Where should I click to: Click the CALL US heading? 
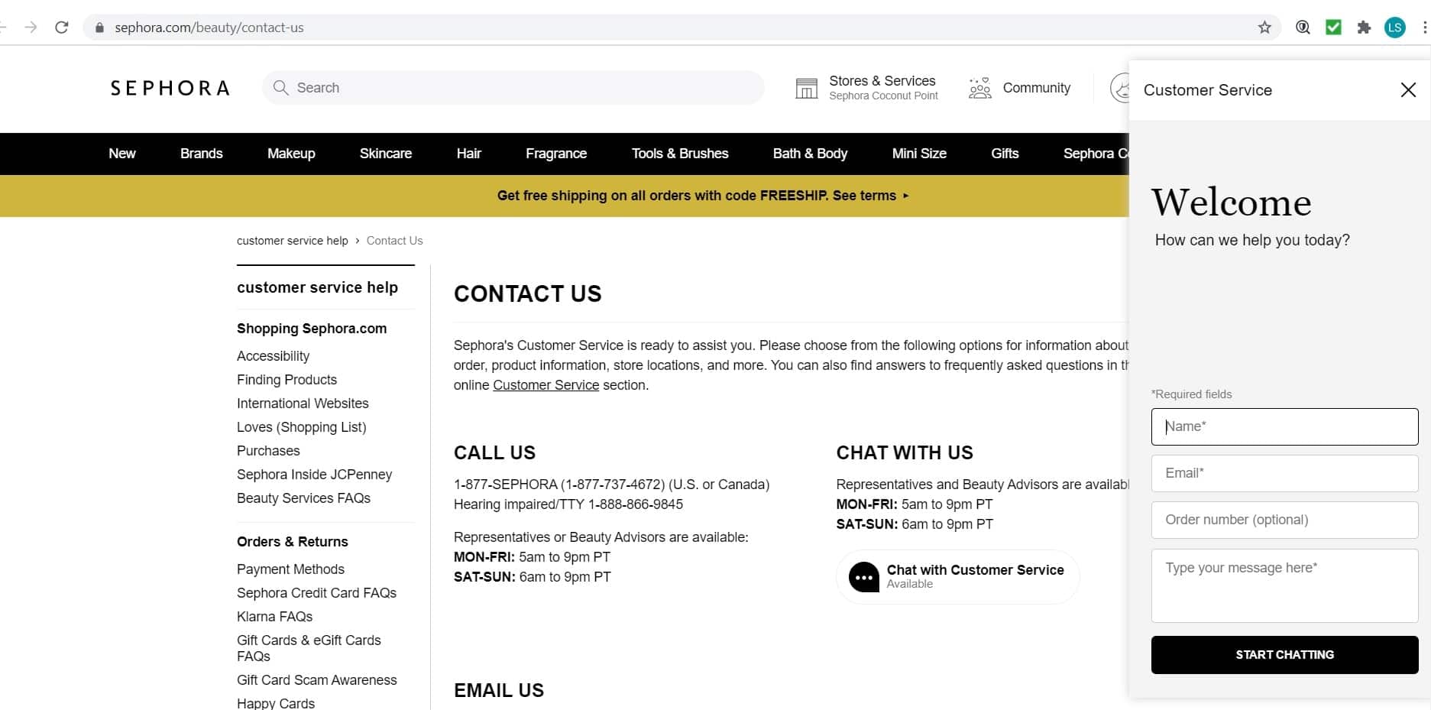click(x=494, y=453)
